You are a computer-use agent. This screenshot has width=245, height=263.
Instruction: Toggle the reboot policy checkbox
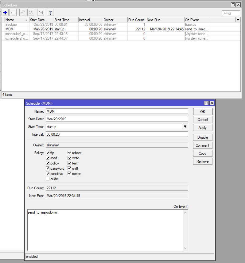[x=69, y=153]
